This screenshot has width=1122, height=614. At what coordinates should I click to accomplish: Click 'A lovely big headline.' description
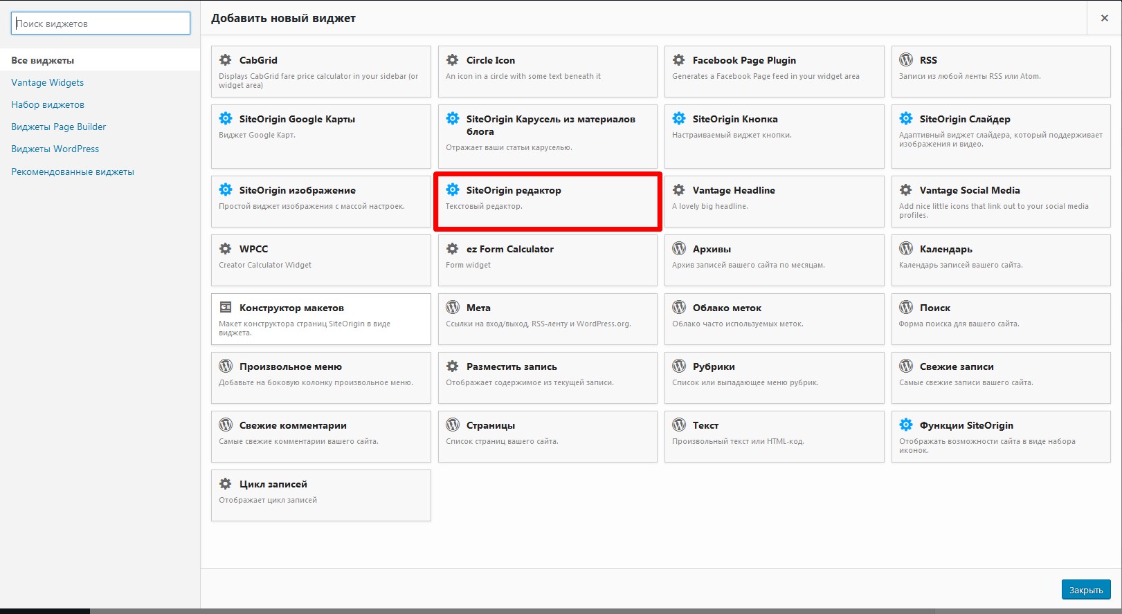(x=710, y=206)
